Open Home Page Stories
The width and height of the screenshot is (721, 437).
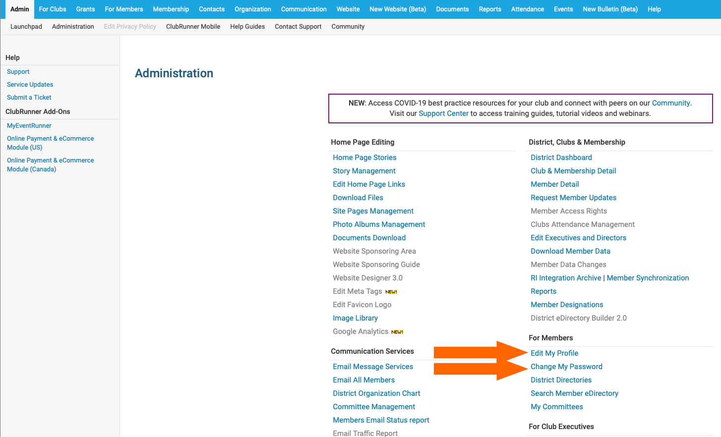[364, 157]
